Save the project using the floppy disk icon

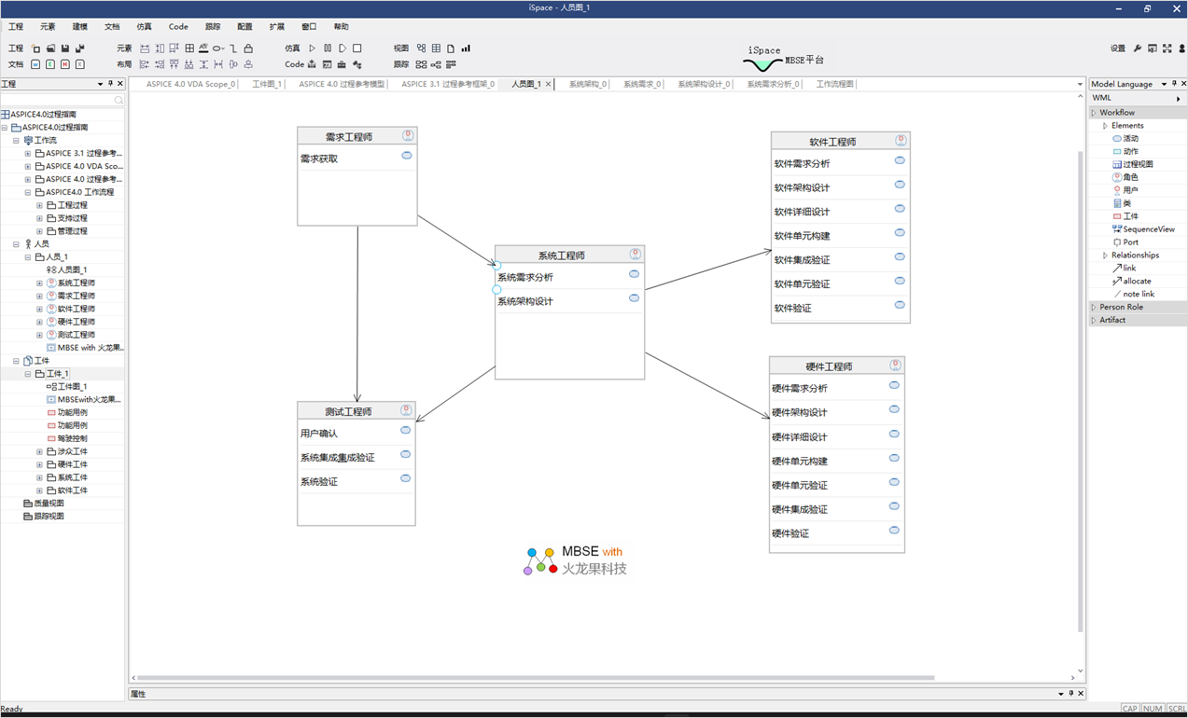click(65, 48)
